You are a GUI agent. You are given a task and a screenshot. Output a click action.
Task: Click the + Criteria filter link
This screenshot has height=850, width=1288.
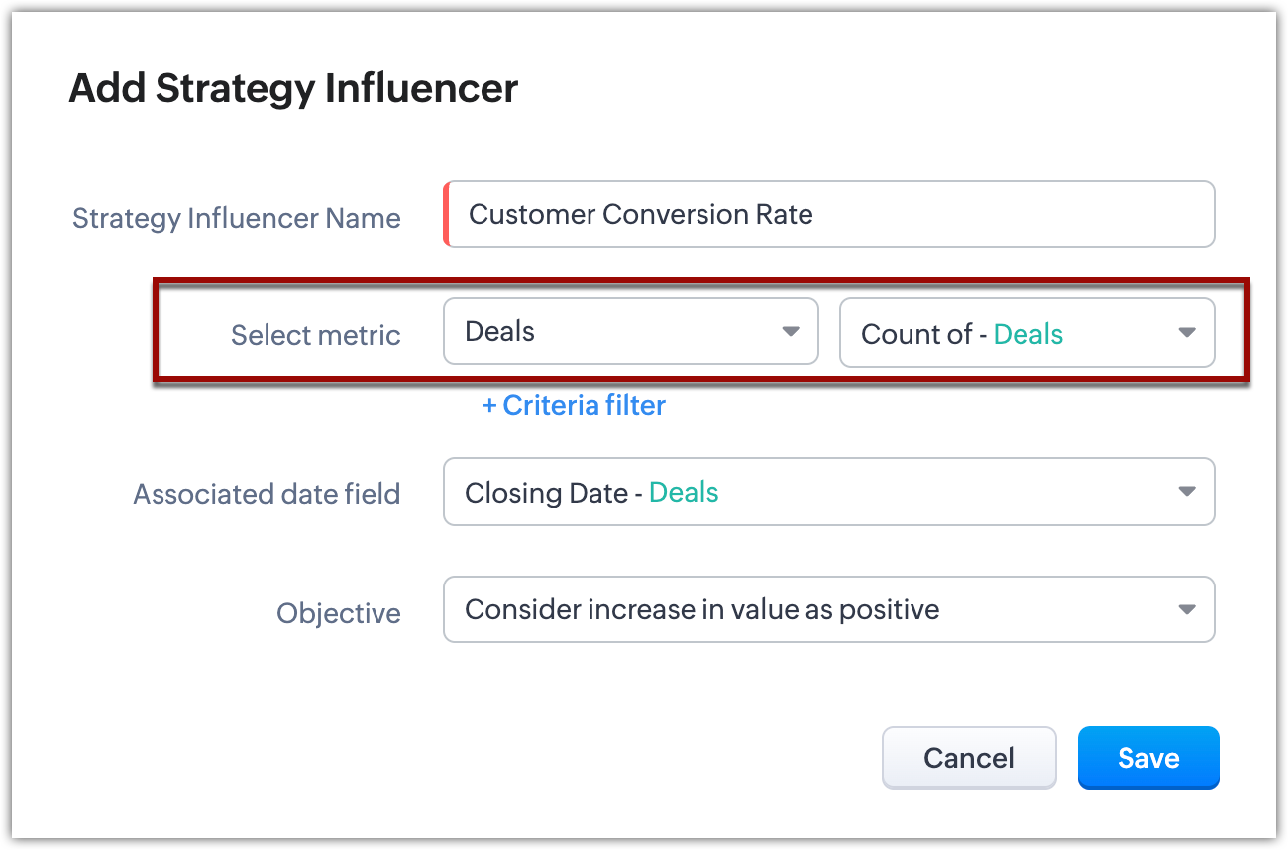[575, 405]
